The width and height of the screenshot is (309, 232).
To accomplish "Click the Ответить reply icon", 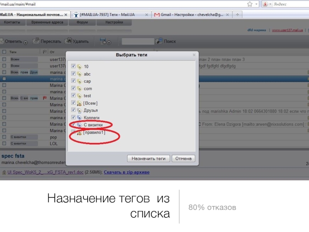I will tap(2, 41).
